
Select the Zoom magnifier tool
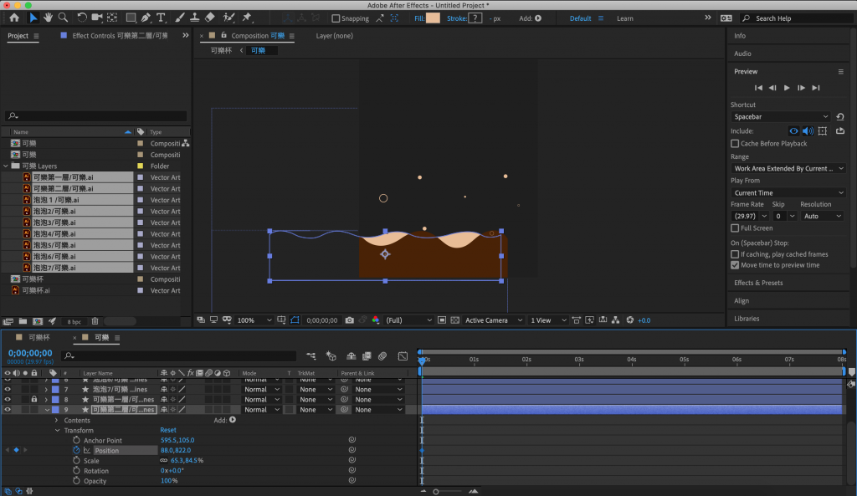[x=64, y=18]
